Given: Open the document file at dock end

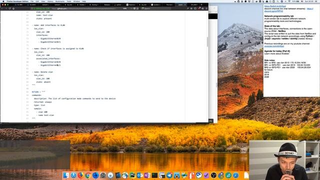Looking at the screenshot, I should [x=246, y=175].
